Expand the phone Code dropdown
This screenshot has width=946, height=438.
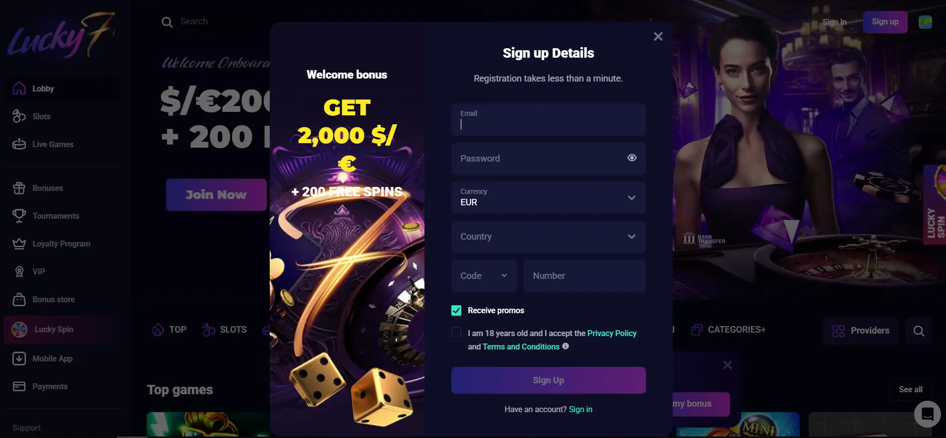point(484,275)
